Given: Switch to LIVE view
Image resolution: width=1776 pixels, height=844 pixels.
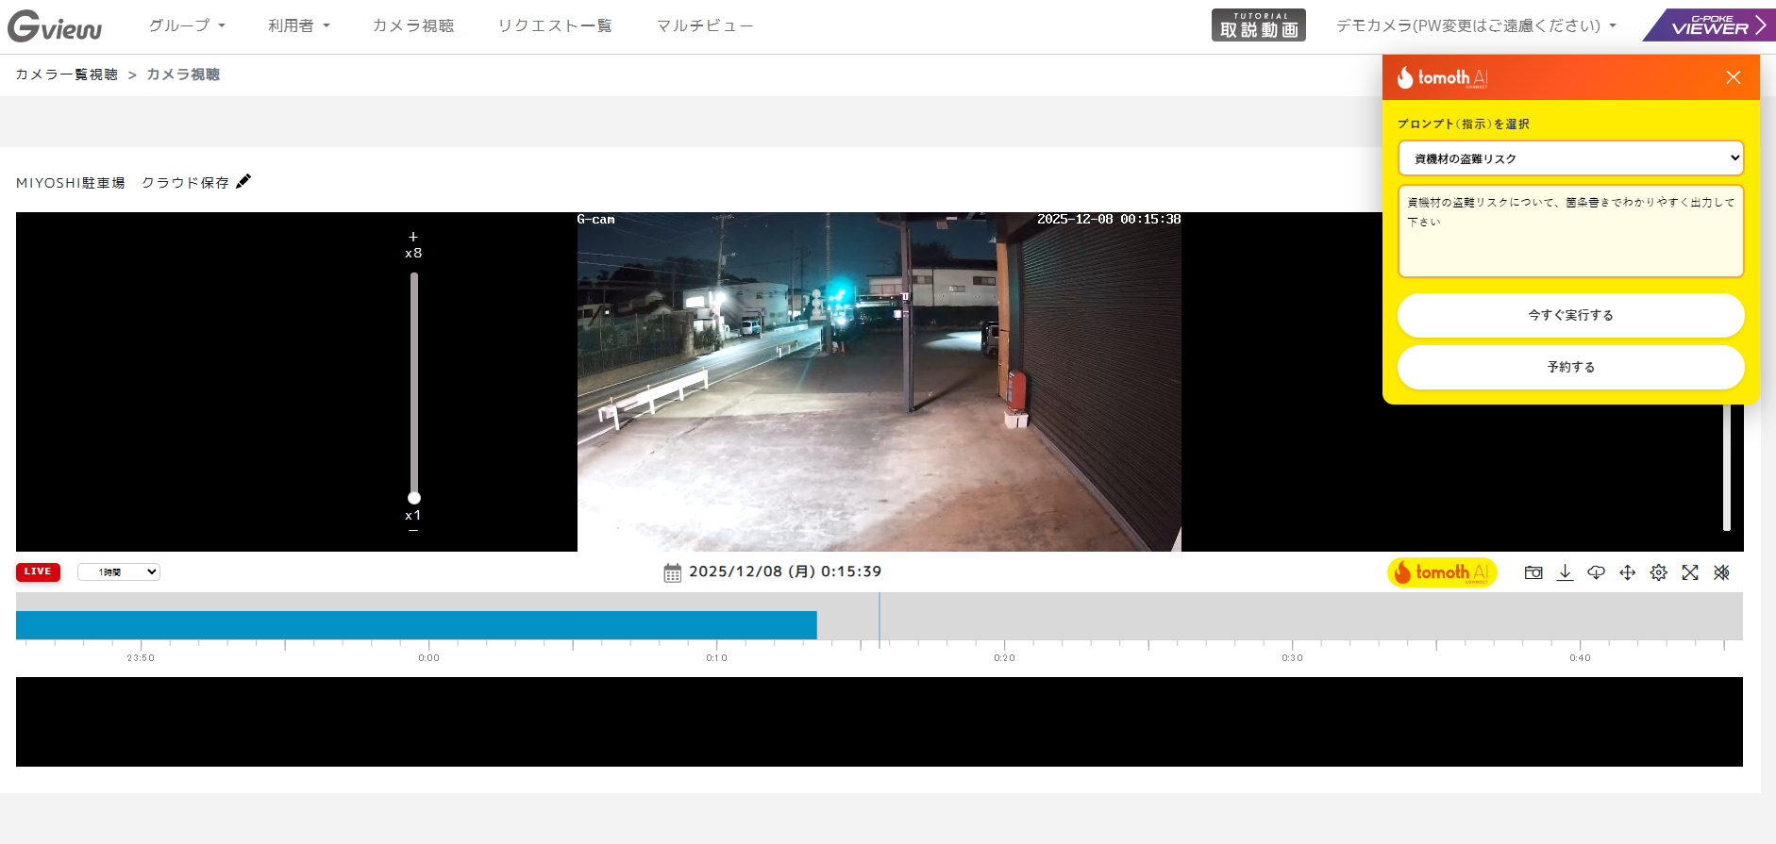Looking at the screenshot, I should (x=38, y=571).
